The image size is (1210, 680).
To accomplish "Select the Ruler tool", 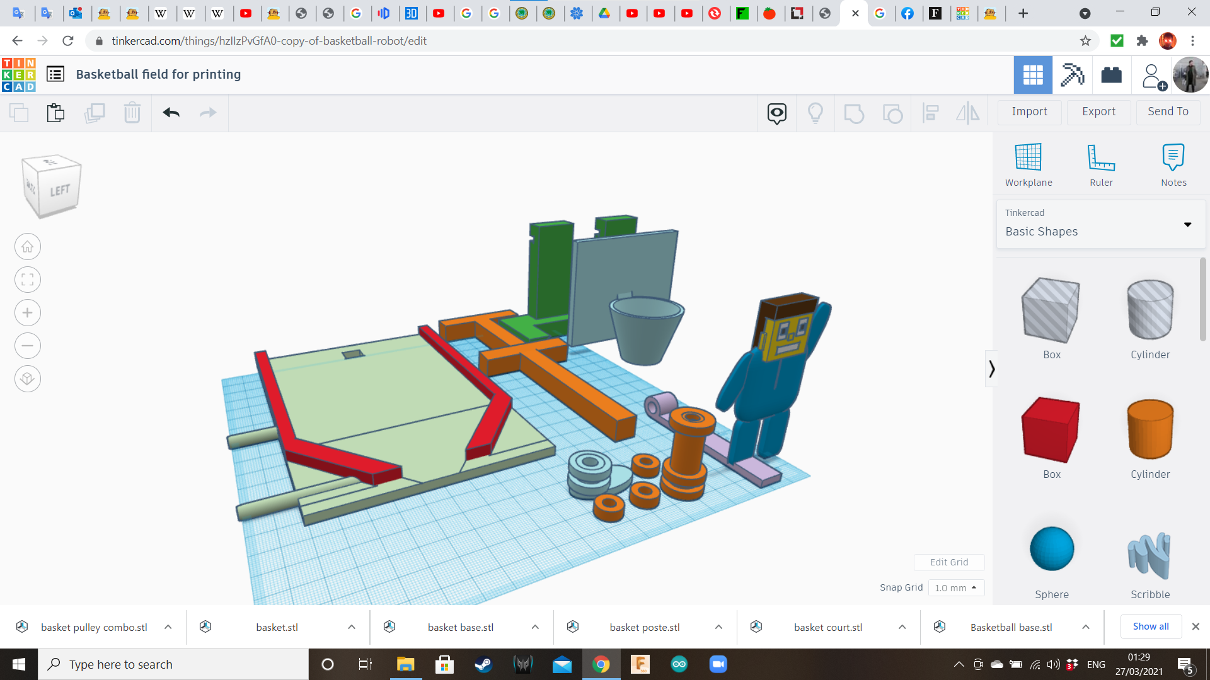I will 1101,157.
